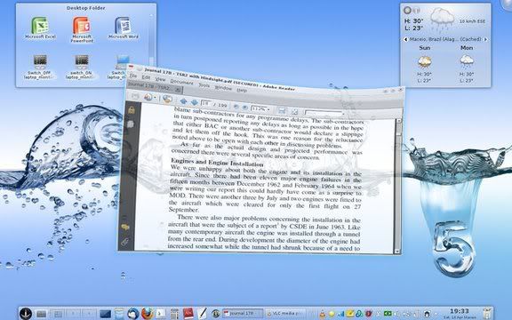Image resolution: width=512 pixels, height=320 pixels.
Task: Click the scrolling mode page icon
Action: [282, 111]
